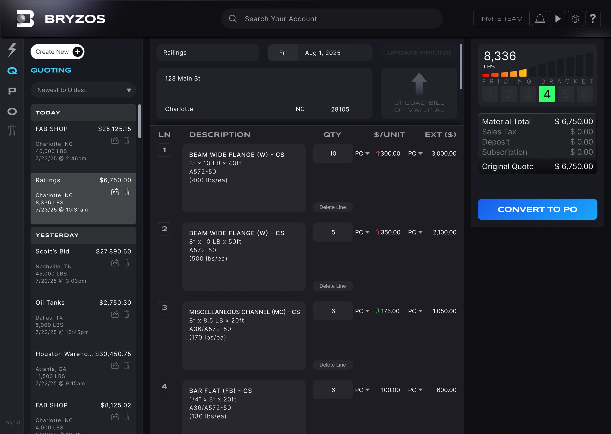Click the video play icon in header

(558, 19)
